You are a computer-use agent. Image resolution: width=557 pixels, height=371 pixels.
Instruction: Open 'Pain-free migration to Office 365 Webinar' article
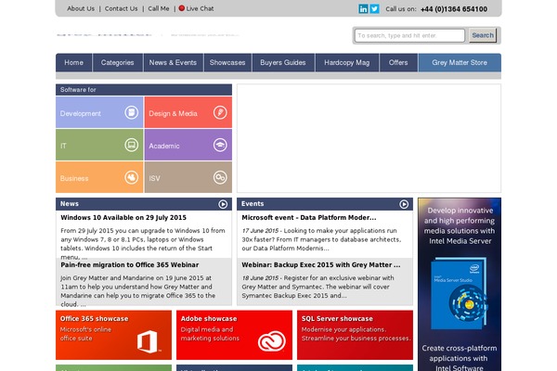130,265
